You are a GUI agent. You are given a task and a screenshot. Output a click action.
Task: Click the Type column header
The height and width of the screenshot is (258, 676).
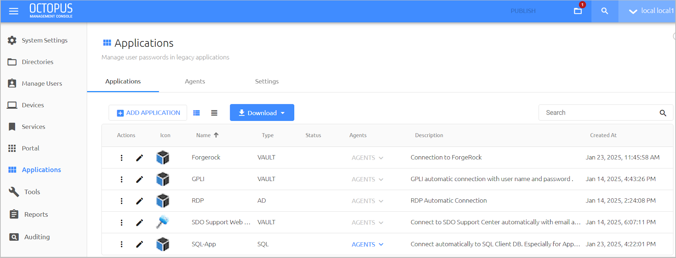(x=268, y=135)
